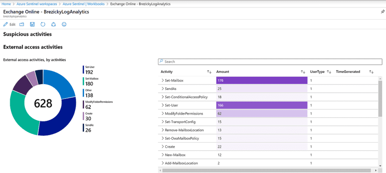
Task: Click scroll down arrow of table
Action: pos(380,165)
